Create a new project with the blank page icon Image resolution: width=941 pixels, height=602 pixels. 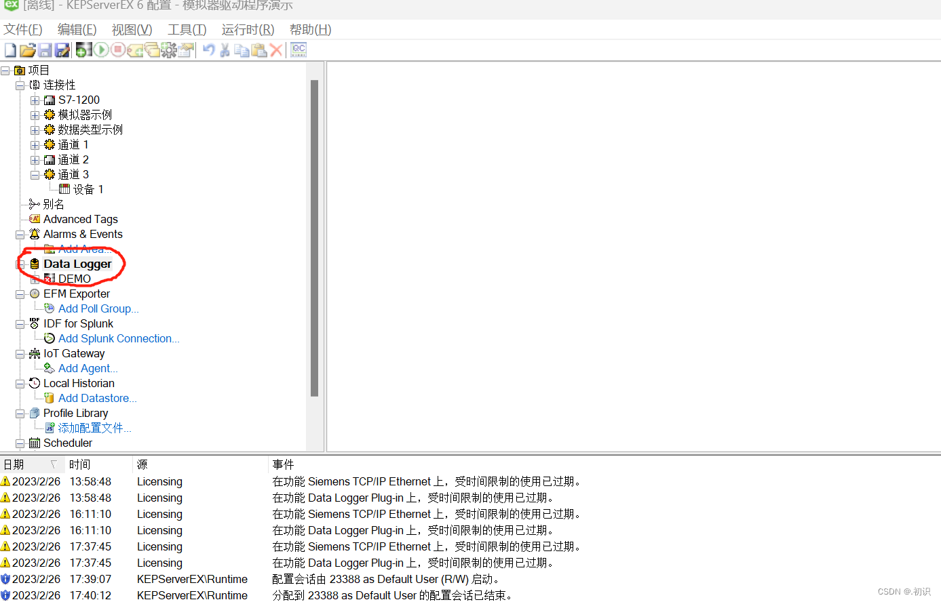10,50
